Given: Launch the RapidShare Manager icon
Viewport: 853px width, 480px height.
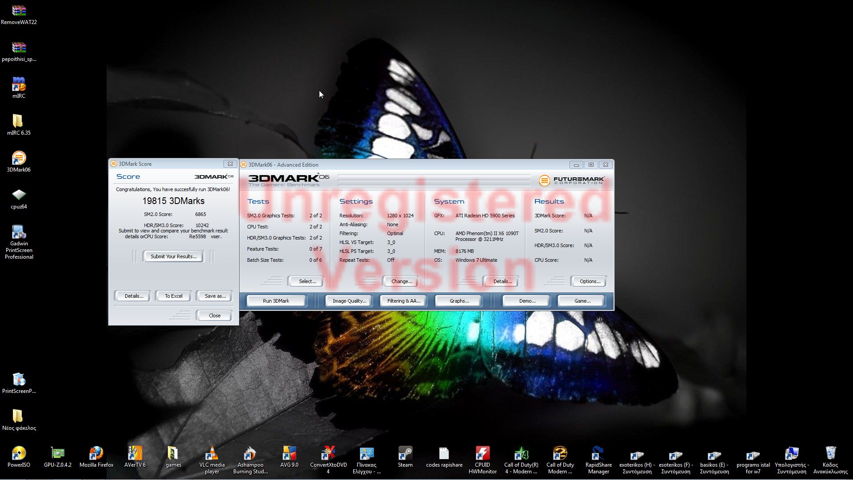Looking at the screenshot, I should click(598, 453).
